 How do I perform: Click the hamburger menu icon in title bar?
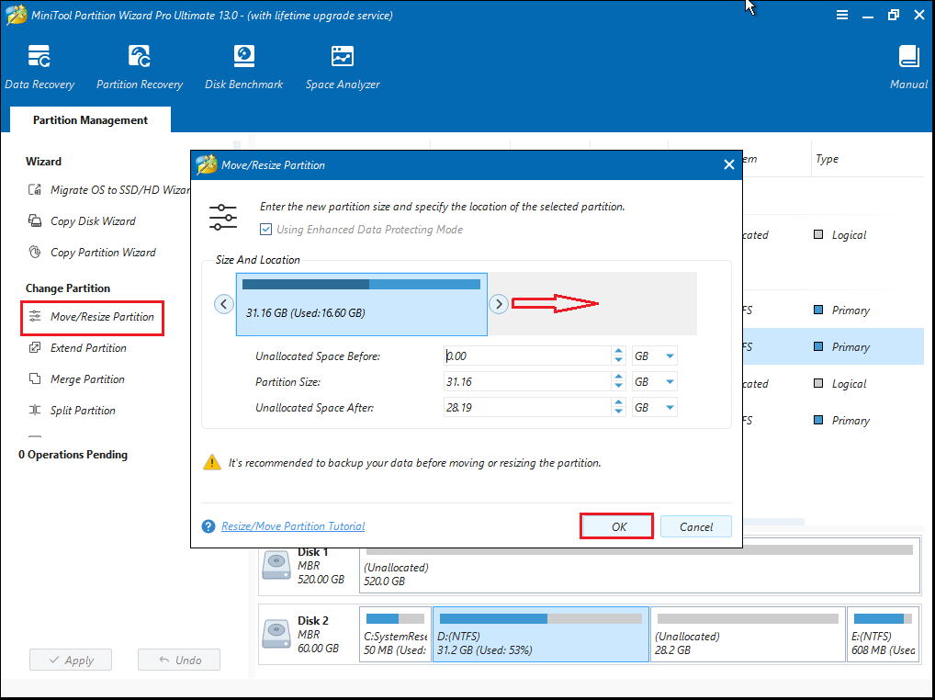click(842, 15)
